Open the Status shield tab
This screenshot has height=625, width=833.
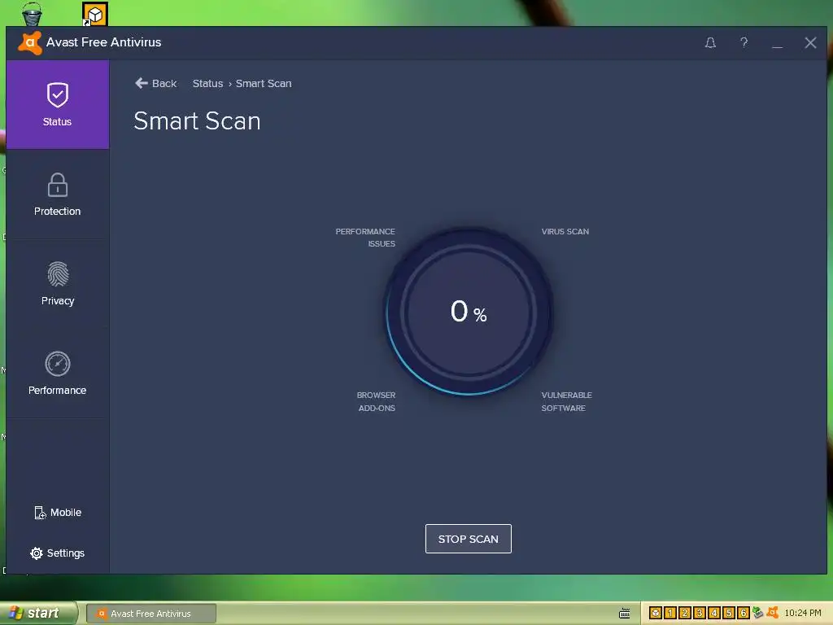click(58, 104)
